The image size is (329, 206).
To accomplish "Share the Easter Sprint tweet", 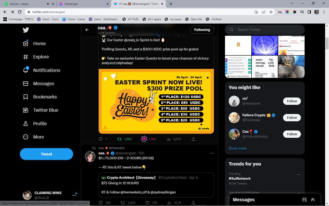I will 193,139.
